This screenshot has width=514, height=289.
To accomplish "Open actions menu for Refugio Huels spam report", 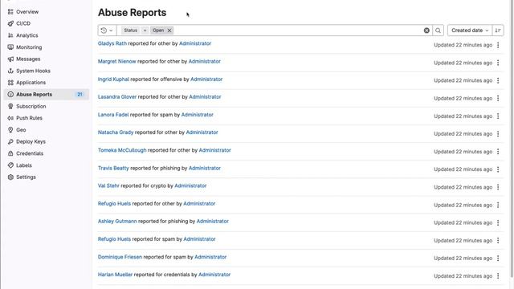I will coord(498,241).
